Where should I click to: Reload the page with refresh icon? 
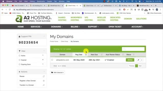(10, 10)
